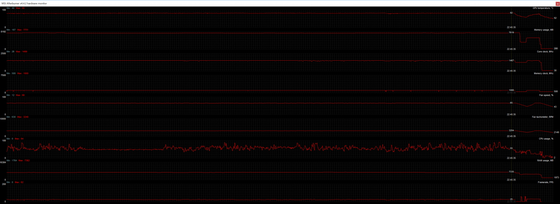Image resolution: width=560 pixels, height=204 pixels.
Task: Click the 7500 axis maximum on Memory clock graph
Action: pyautogui.click(x=3, y=75)
